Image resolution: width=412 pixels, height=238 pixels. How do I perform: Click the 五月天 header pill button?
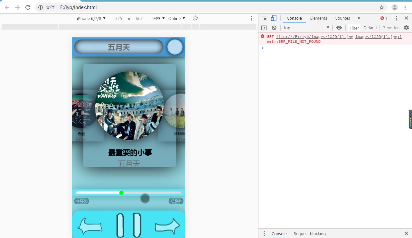pyautogui.click(x=119, y=47)
